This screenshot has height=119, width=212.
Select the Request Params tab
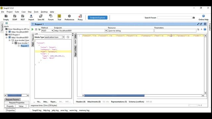(12, 99)
